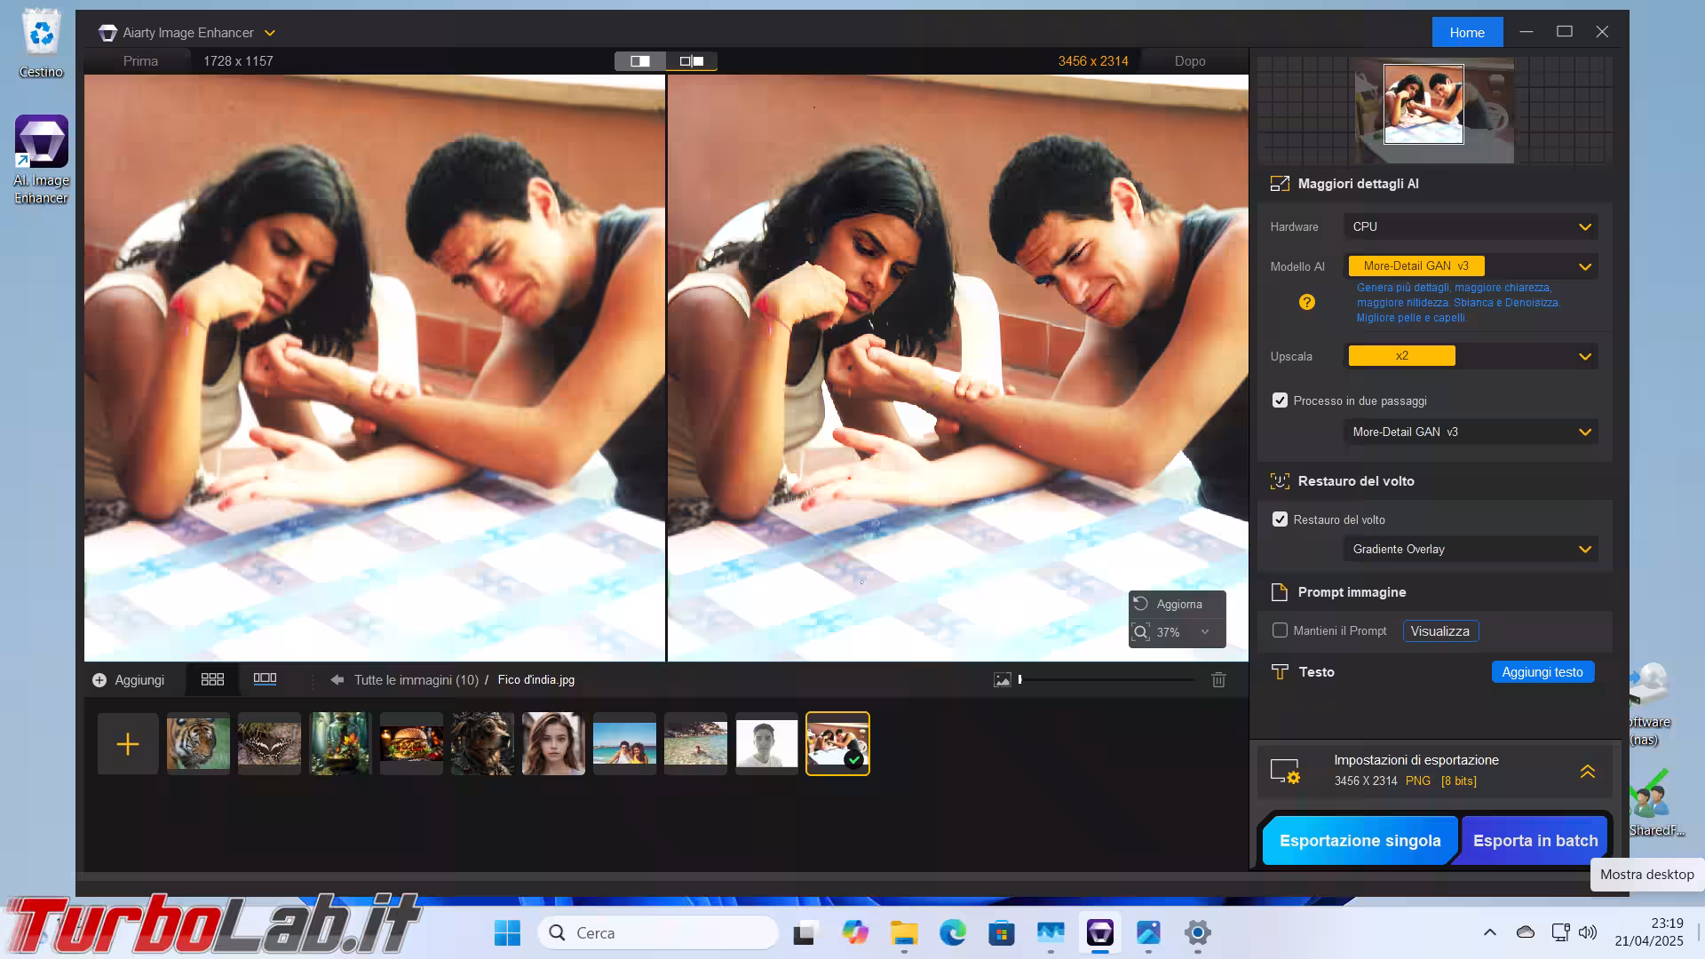
Task: Uncheck Processo in due passaggi checkbox
Action: click(1280, 400)
